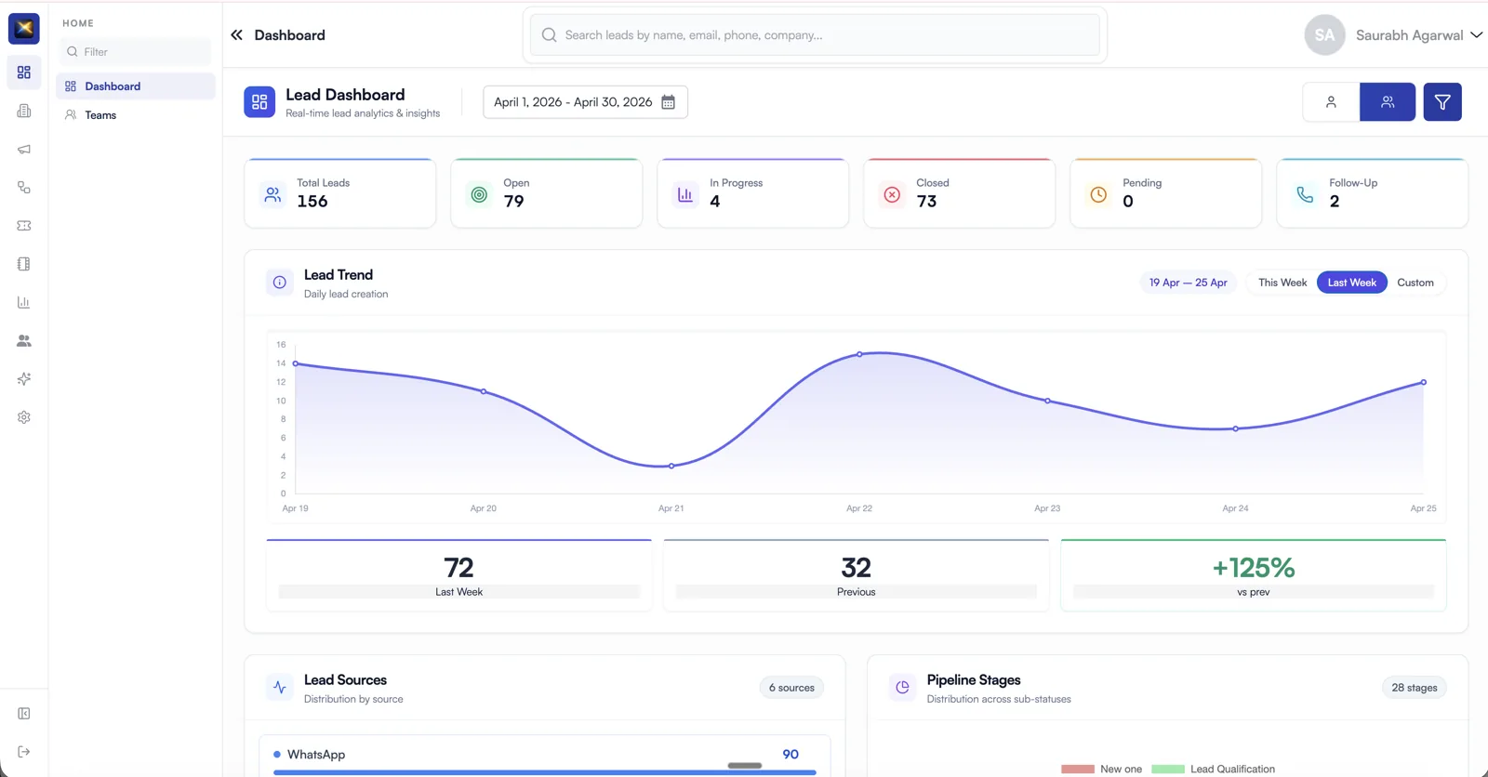Open the ticket icon in sidebar rail
The width and height of the screenshot is (1488, 777).
24,226
